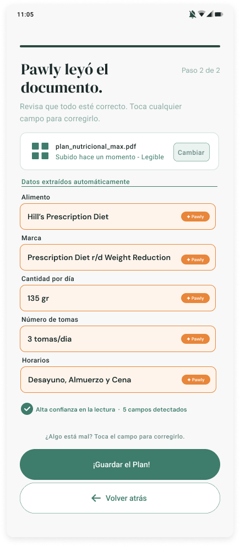
Task: Tap the PDF document grid icon
Action: pos(40,151)
